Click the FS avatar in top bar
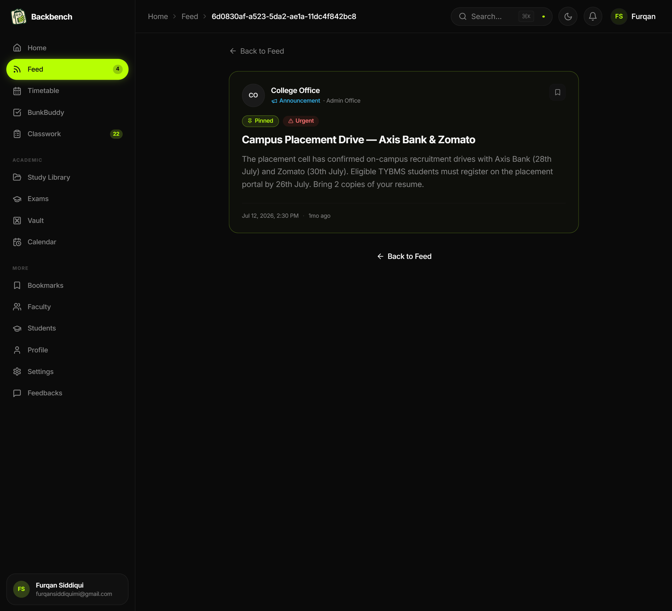 click(x=619, y=16)
